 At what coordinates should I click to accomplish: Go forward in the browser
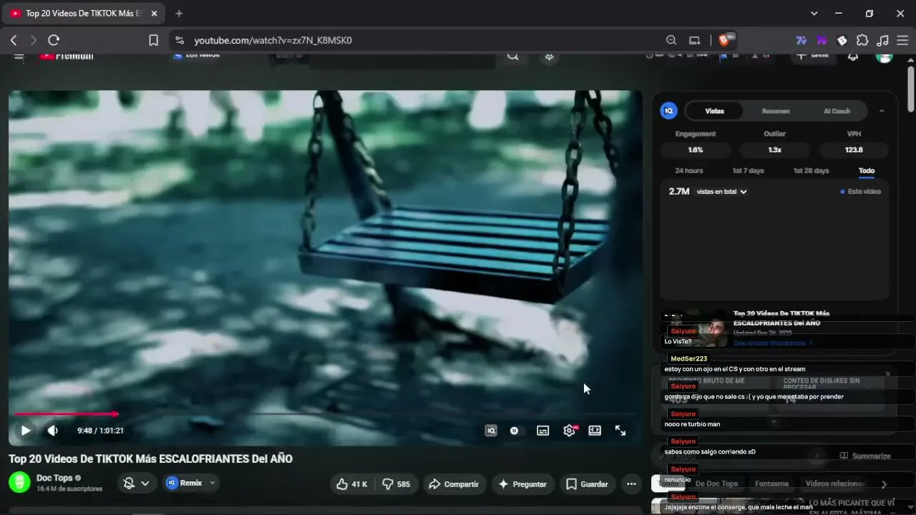[33, 40]
